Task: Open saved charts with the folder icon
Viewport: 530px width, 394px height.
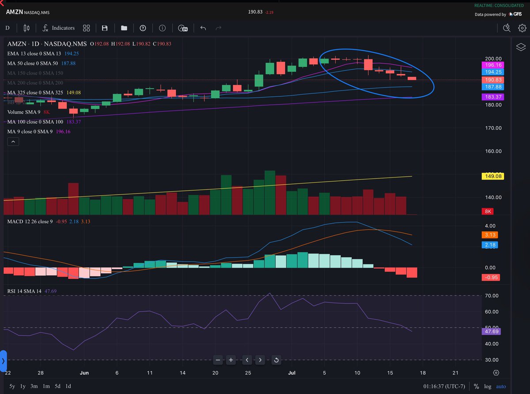Action: coord(124,28)
